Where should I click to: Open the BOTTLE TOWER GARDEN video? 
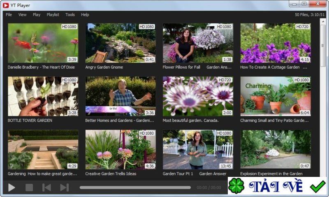point(43,96)
